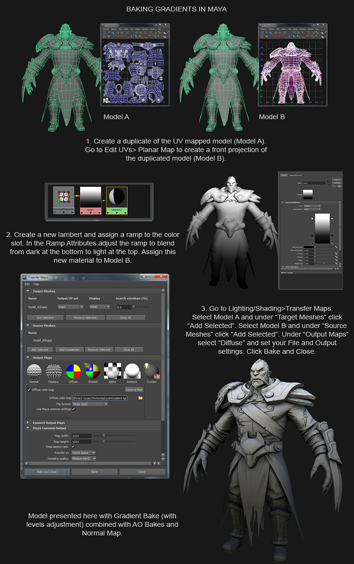The height and width of the screenshot is (564, 354).
Task: Open the Edit menu in Transfer Maps
Action: 27,284
